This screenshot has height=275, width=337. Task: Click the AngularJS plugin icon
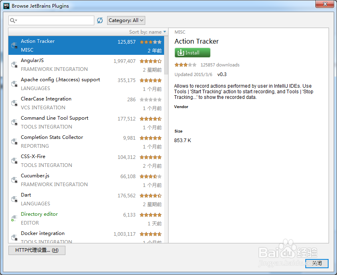click(14, 64)
